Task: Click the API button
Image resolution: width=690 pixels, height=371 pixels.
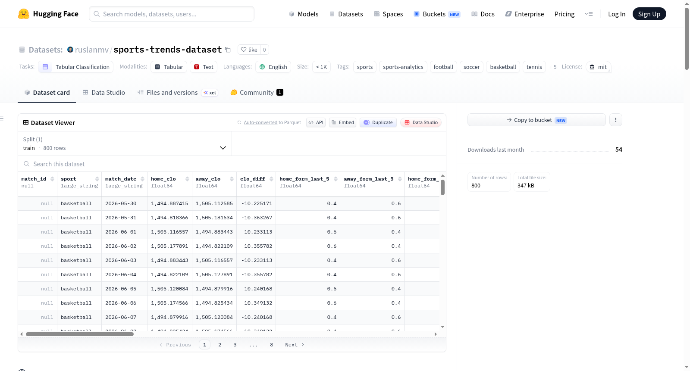Action: [316, 122]
